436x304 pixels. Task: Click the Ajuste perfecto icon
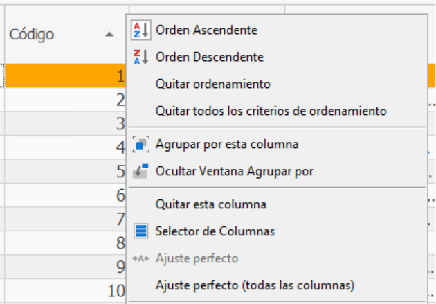[140, 258]
